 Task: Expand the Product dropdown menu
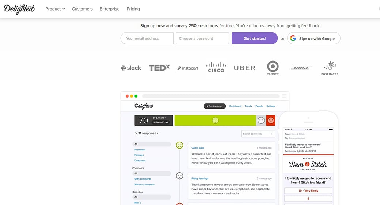click(x=55, y=9)
